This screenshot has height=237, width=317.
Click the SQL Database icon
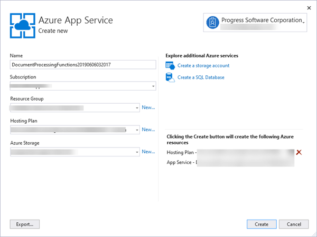tap(170, 77)
